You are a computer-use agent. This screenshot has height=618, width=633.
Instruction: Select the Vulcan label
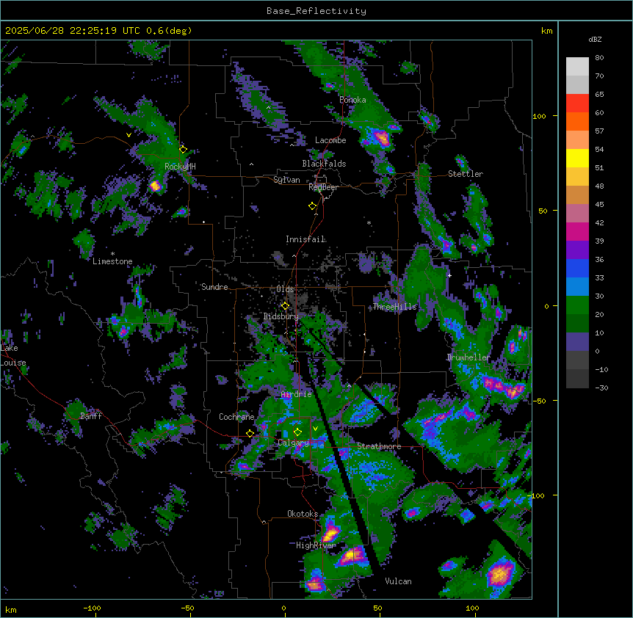pyautogui.click(x=399, y=581)
